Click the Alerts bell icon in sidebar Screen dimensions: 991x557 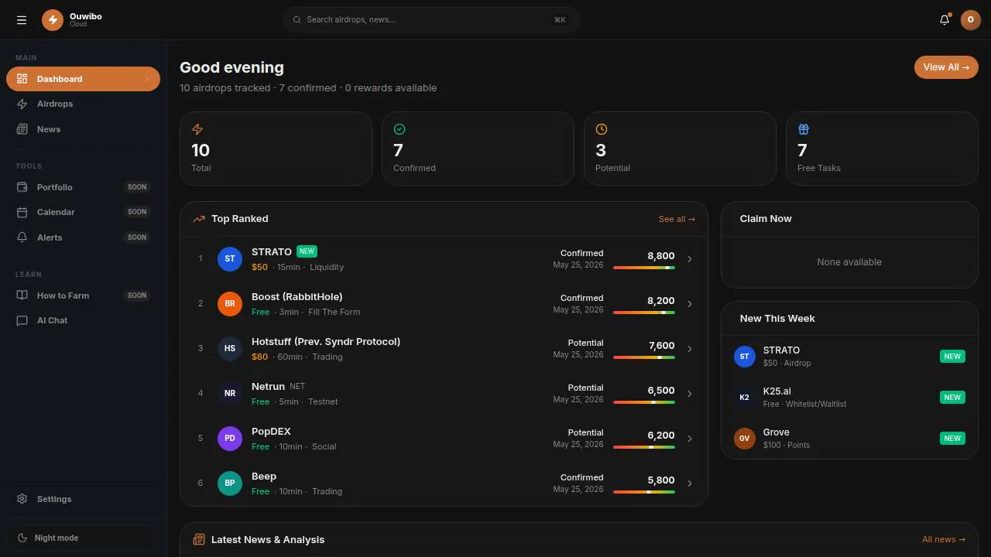[22, 237]
